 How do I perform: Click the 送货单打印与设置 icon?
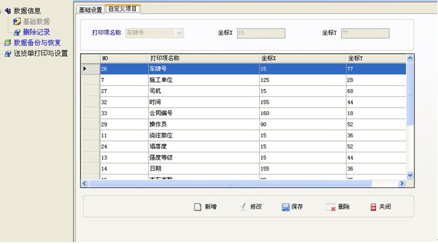8,53
